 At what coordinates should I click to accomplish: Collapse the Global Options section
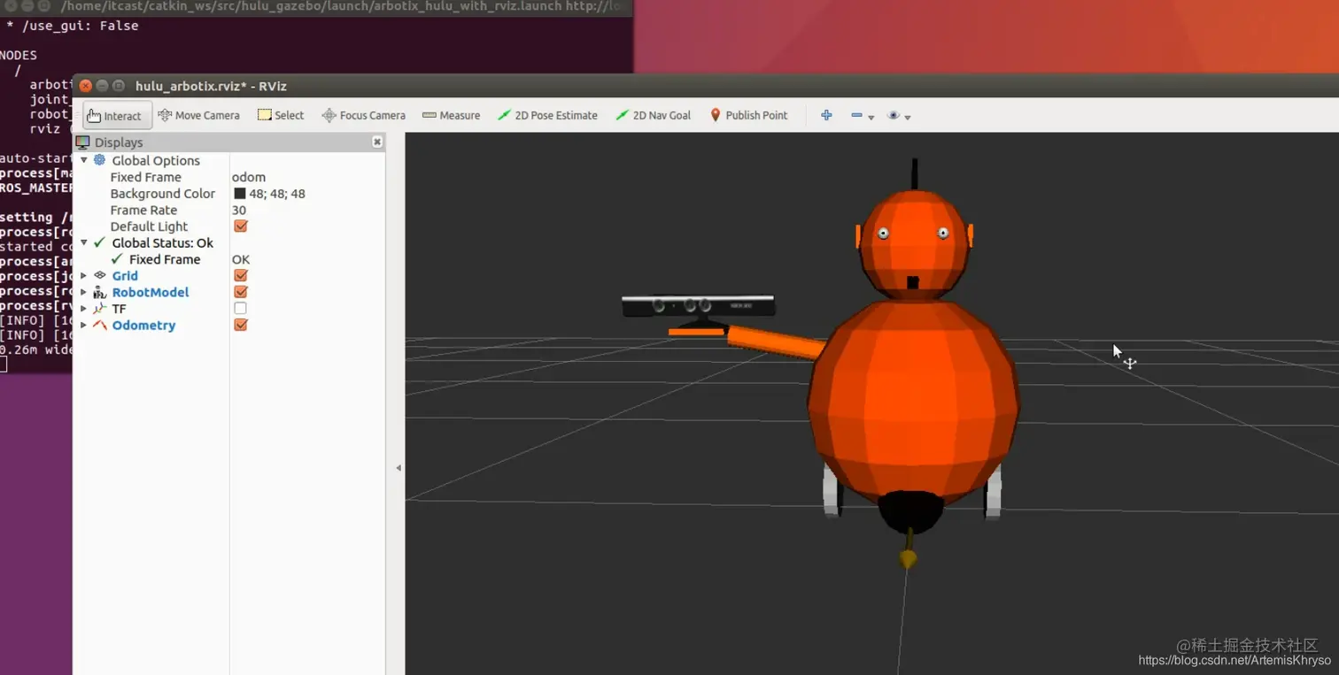tap(84, 161)
